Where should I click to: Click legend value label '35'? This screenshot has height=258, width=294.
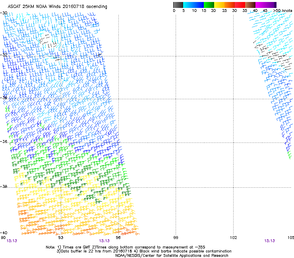point(245,11)
